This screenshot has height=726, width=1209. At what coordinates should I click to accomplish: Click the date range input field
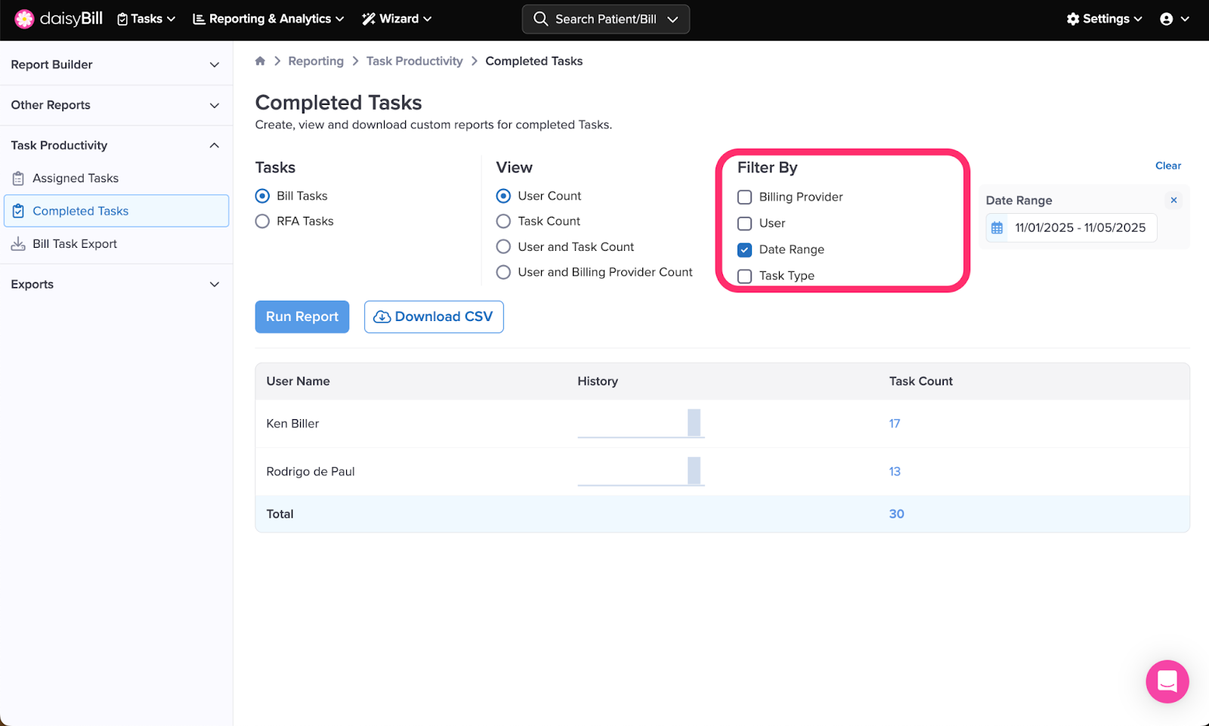tap(1079, 228)
